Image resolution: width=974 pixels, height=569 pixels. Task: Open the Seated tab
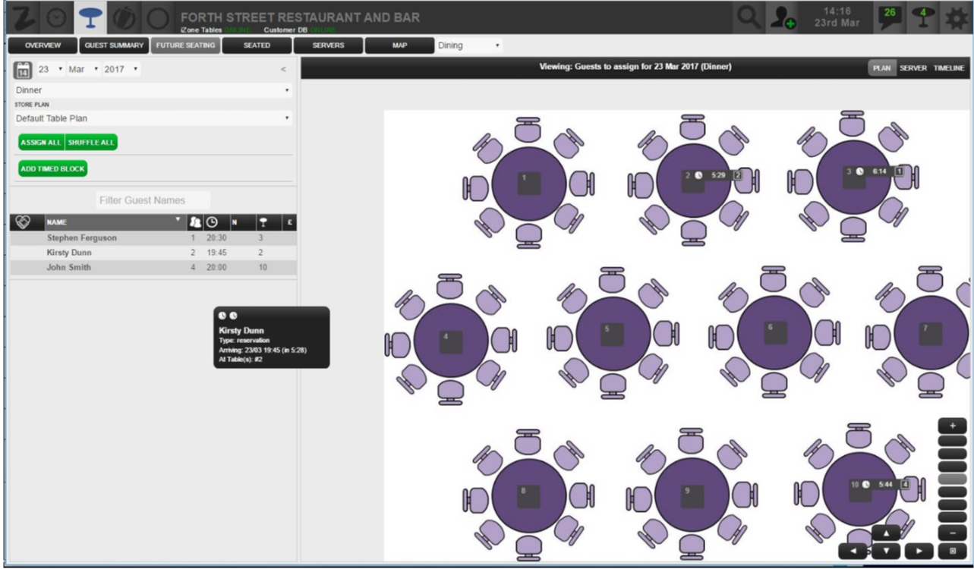pyautogui.click(x=257, y=46)
